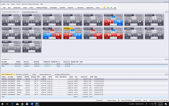Close the EUR/USD rate tile

(x=20, y=15)
